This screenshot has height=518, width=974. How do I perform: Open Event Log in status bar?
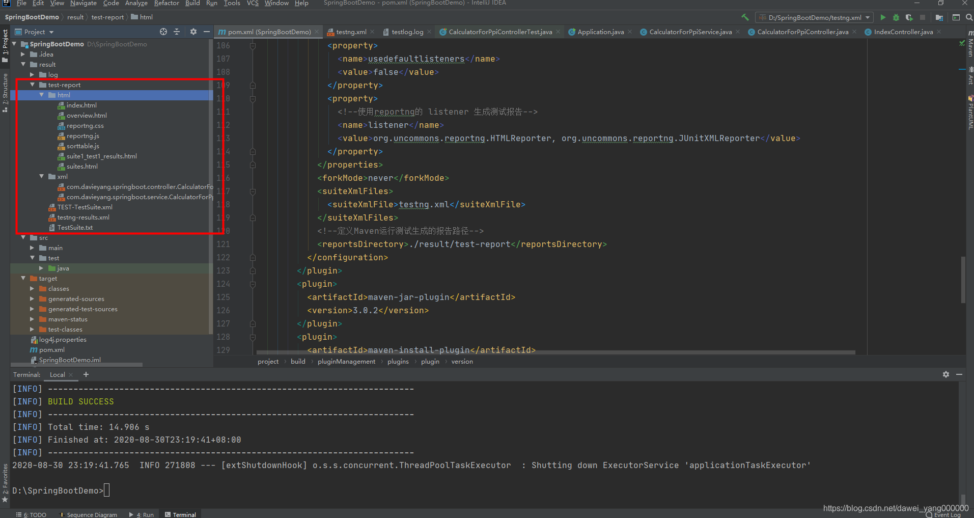point(943,515)
